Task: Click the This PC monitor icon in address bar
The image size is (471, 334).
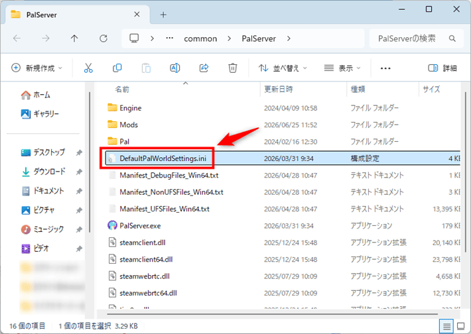Action: tap(134, 38)
